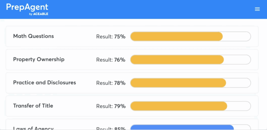Open the Laws of Agency category

pyautogui.click(x=33, y=128)
